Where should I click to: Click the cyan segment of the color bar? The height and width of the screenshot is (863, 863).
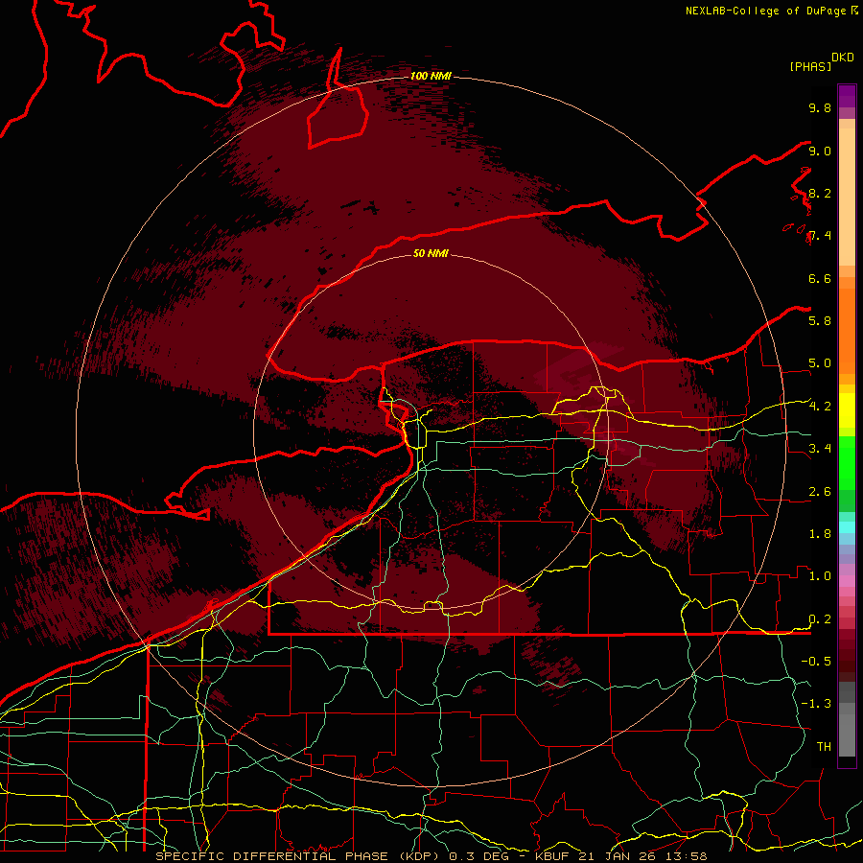pyautogui.click(x=847, y=527)
